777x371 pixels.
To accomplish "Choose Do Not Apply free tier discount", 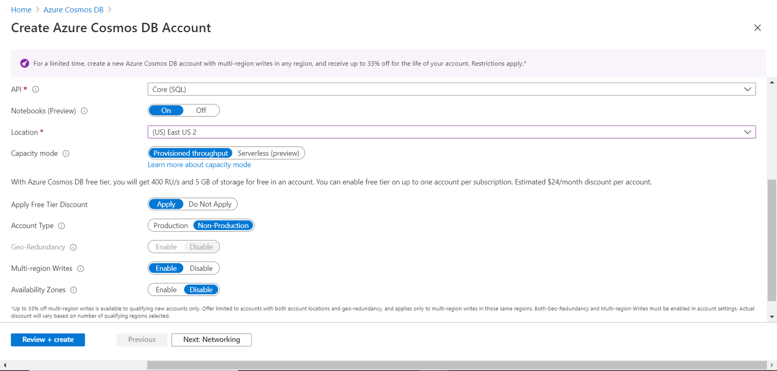I will pyautogui.click(x=210, y=204).
